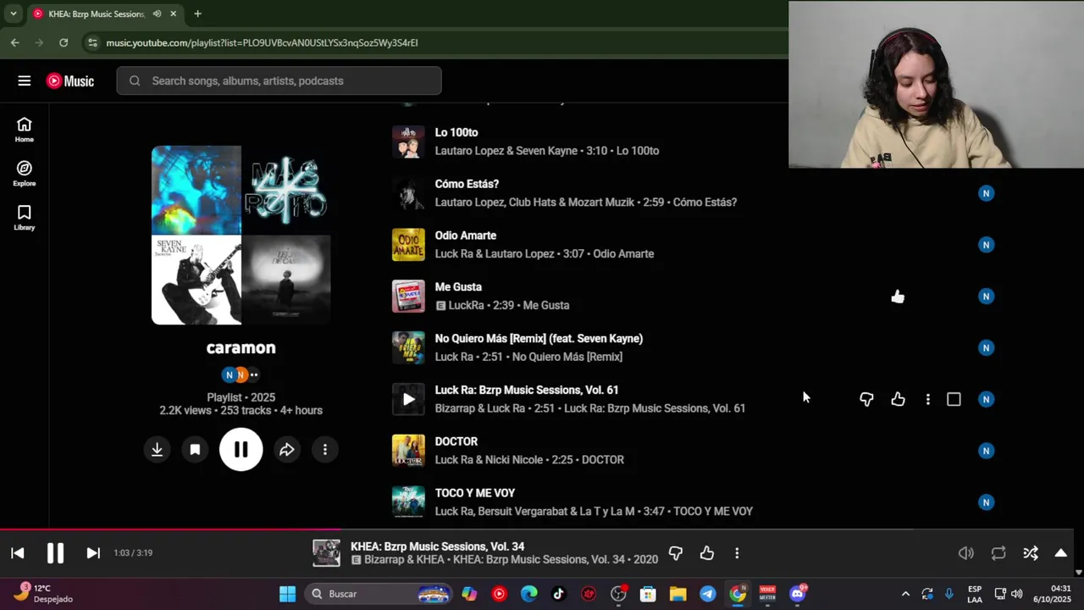The image size is (1084, 610).
Task: Toggle shuffle in player bar
Action: (x=1031, y=553)
